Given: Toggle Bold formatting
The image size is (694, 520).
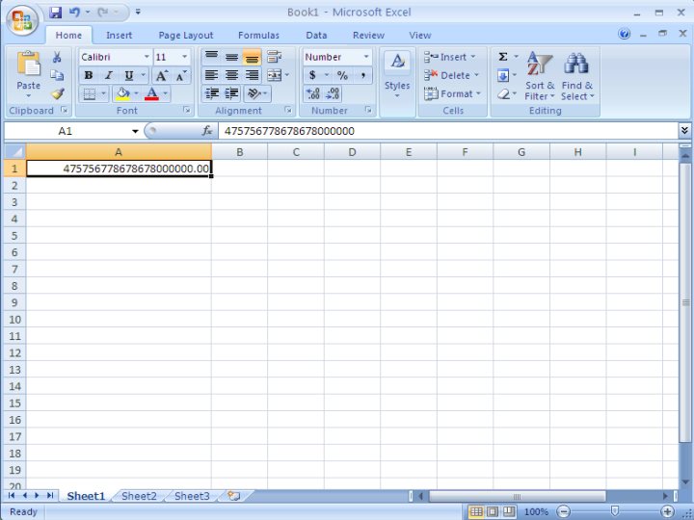Looking at the screenshot, I should tap(89, 76).
